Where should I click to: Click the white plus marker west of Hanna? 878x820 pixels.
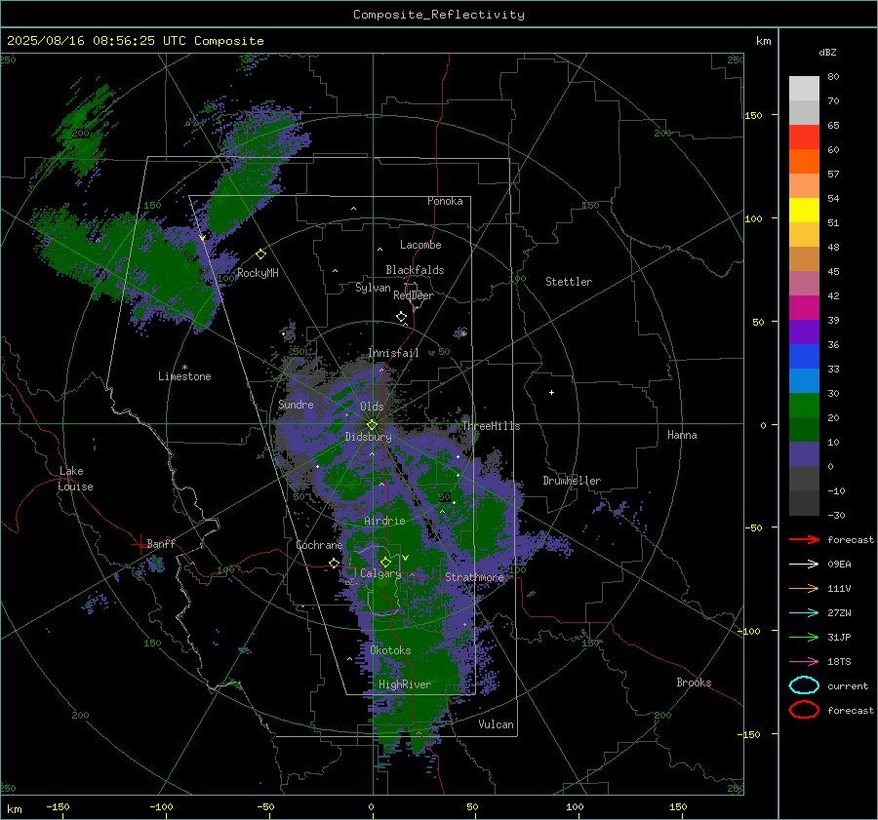click(551, 392)
